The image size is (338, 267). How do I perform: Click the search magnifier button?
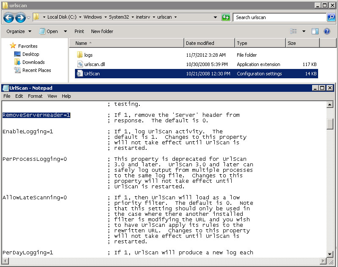tap(331, 17)
